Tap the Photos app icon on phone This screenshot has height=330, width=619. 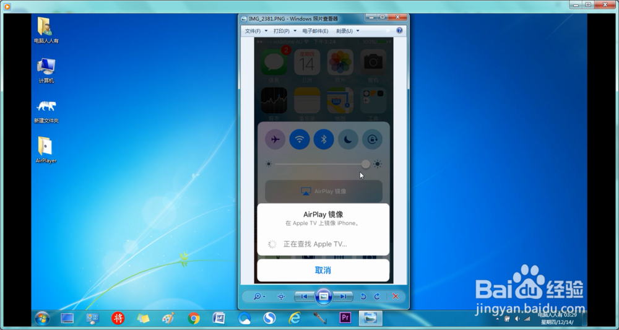(340, 62)
